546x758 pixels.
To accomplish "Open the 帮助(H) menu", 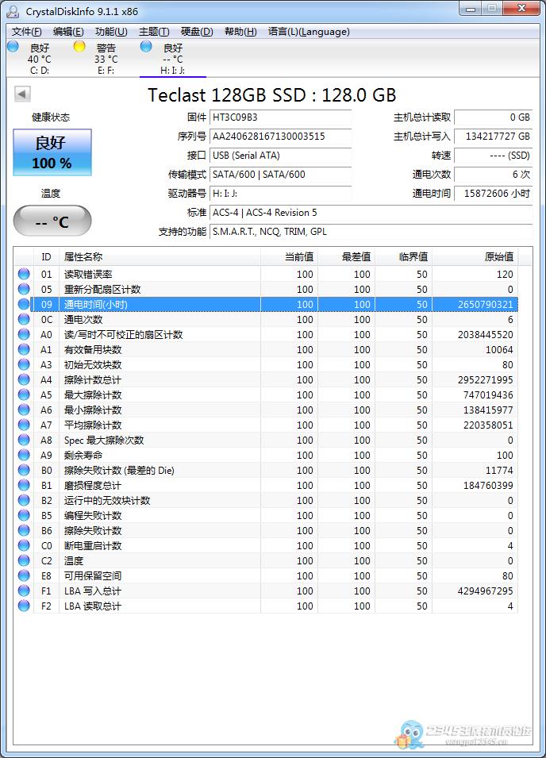I will [240, 32].
